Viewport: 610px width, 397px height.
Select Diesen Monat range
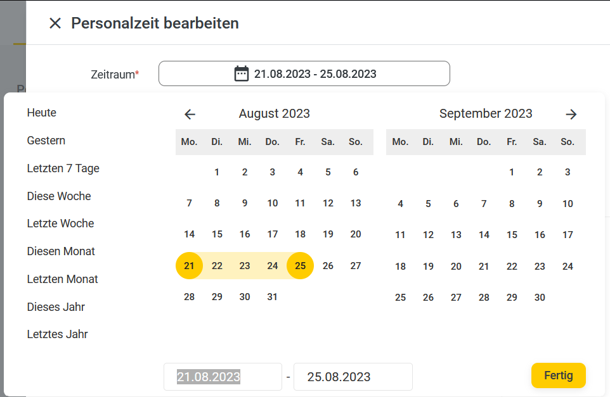61,251
